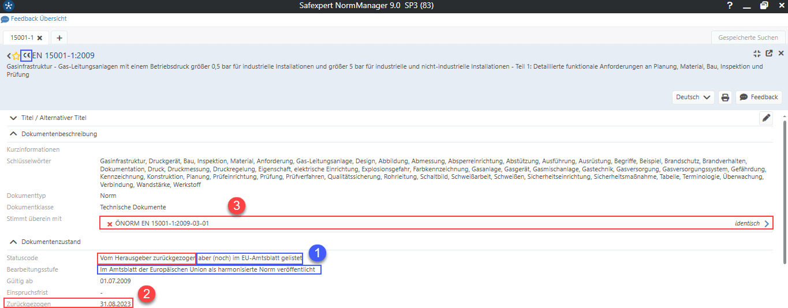Edit document with the pencil icon
788x308 pixels.
point(766,118)
